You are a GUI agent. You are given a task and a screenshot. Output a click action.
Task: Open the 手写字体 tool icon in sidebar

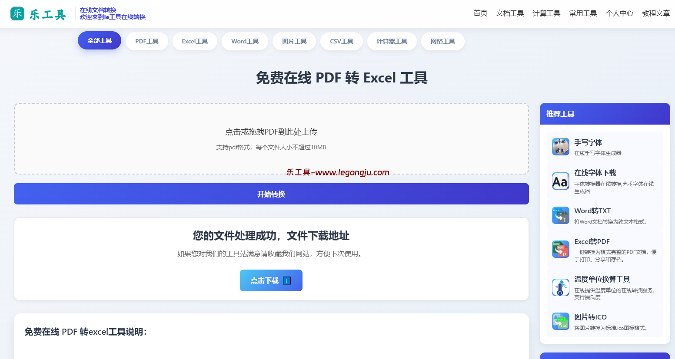(x=560, y=146)
